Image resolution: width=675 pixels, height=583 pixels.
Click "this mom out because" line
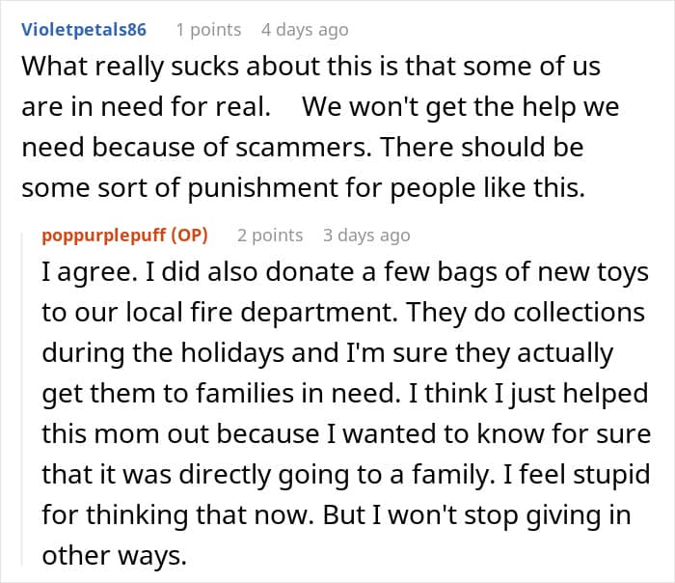[x=180, y=434]
